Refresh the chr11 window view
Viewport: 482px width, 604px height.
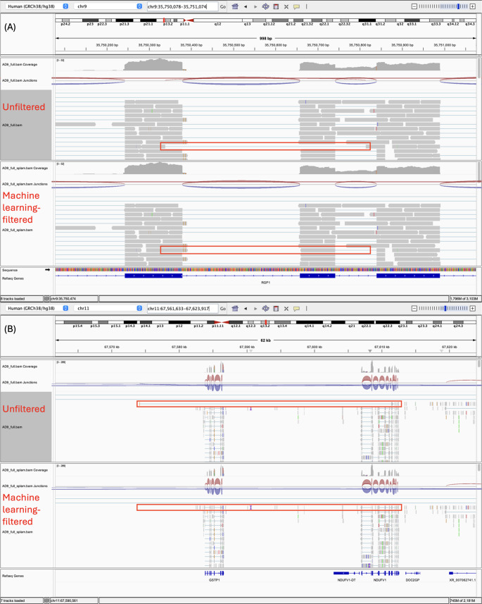[x=265, y=309]
